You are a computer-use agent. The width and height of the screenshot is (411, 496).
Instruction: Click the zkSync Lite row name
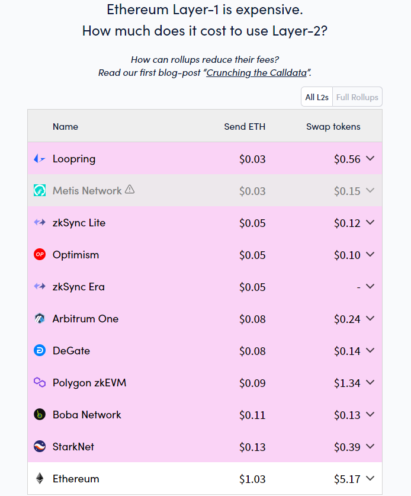[79, 223]
